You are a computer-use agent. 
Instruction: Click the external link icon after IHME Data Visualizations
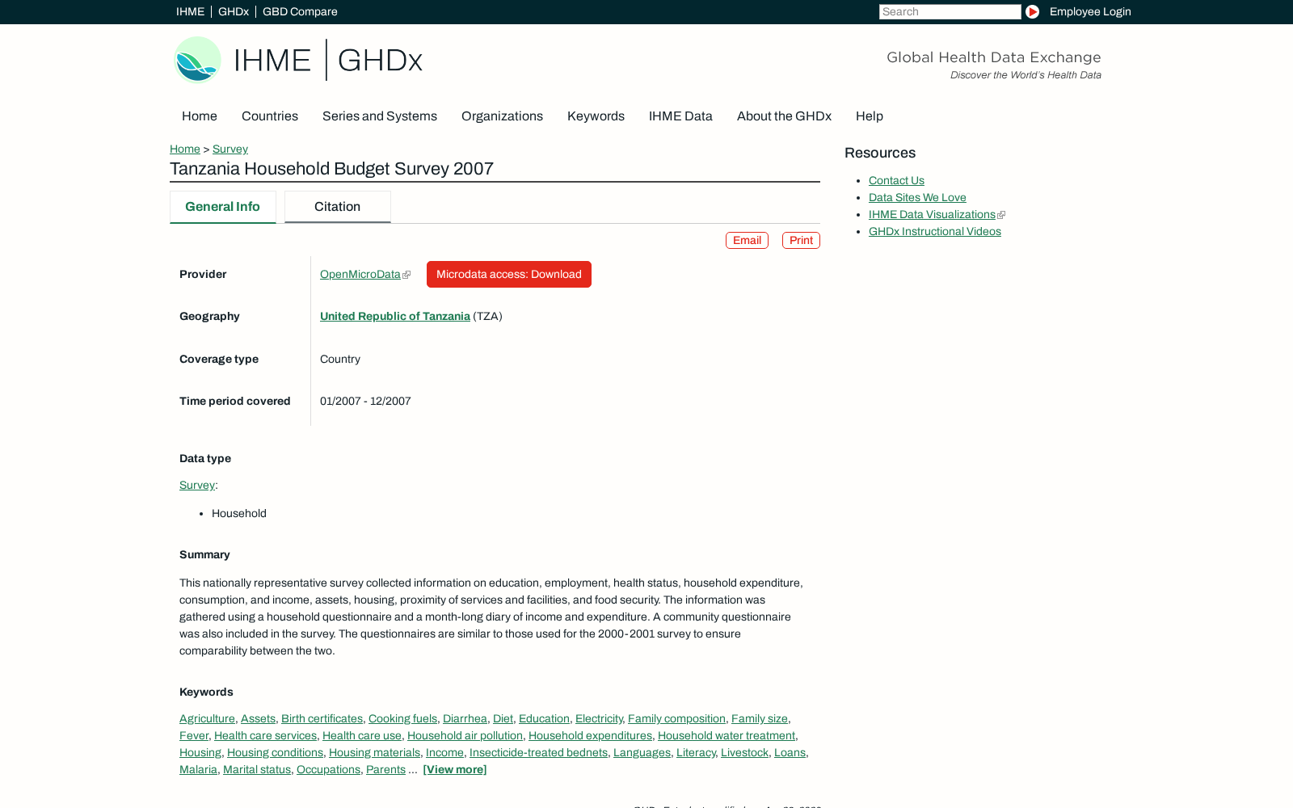click(x=1001, y=215)
